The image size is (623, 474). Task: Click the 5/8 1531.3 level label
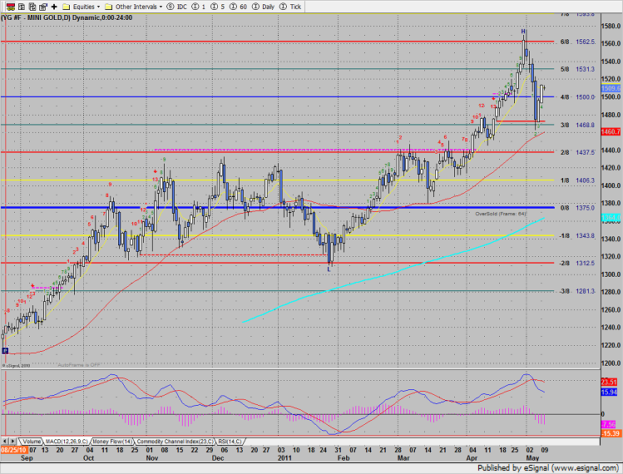coord(578,69)
